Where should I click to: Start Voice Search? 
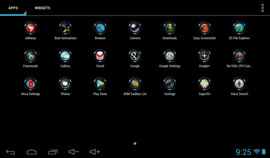click(x=239, y=84)
